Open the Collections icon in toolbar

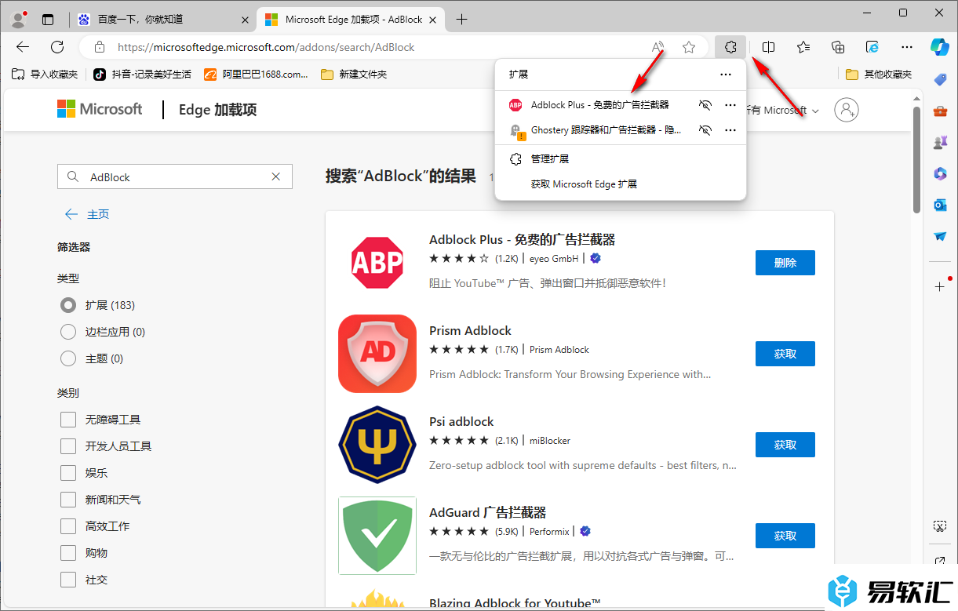(838, 47)
